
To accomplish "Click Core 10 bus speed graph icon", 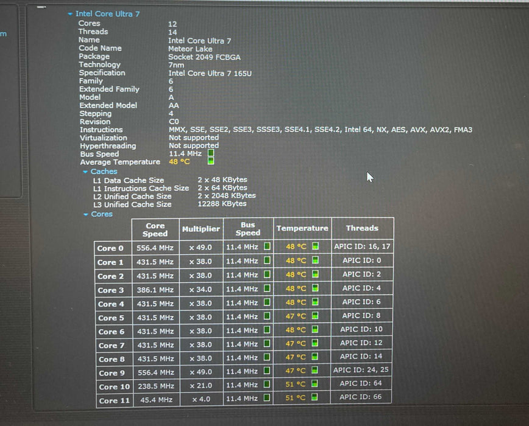I will coord(266,384).
